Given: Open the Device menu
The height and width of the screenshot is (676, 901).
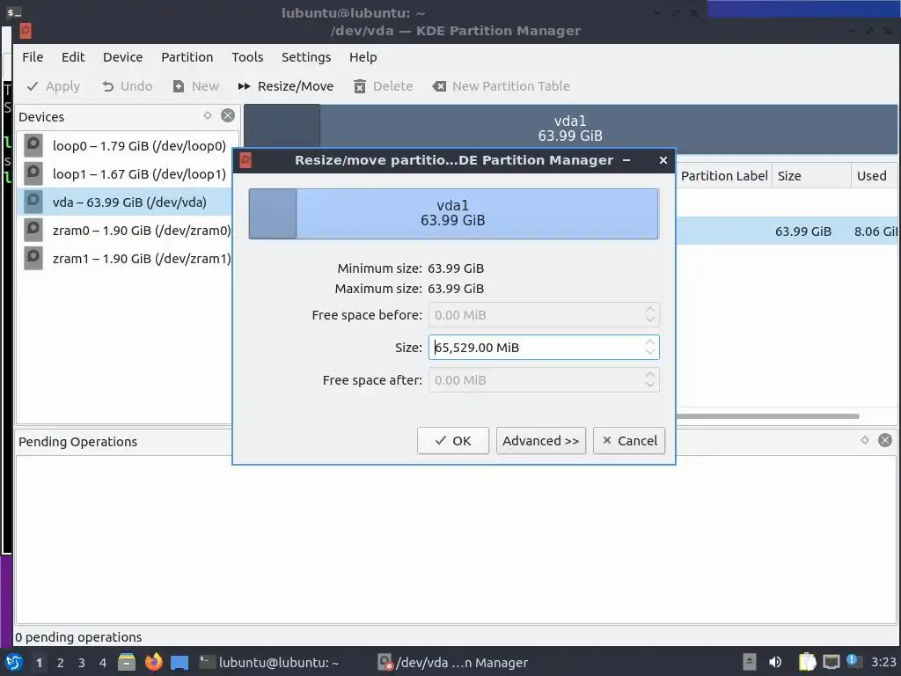Looking at the screenshot, I should pos(122,57).
